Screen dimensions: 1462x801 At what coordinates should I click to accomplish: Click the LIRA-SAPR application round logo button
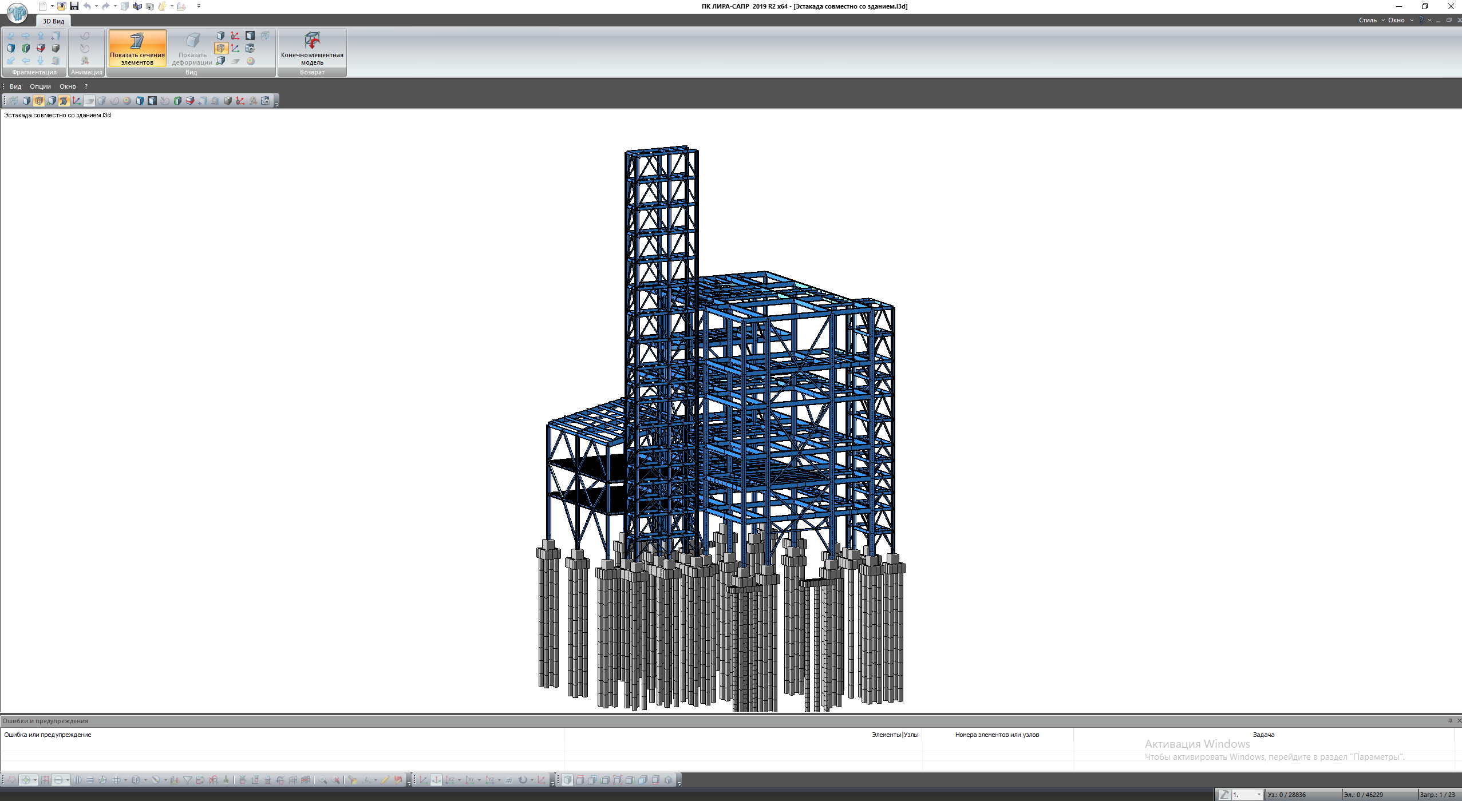click(x=17, y=12)
